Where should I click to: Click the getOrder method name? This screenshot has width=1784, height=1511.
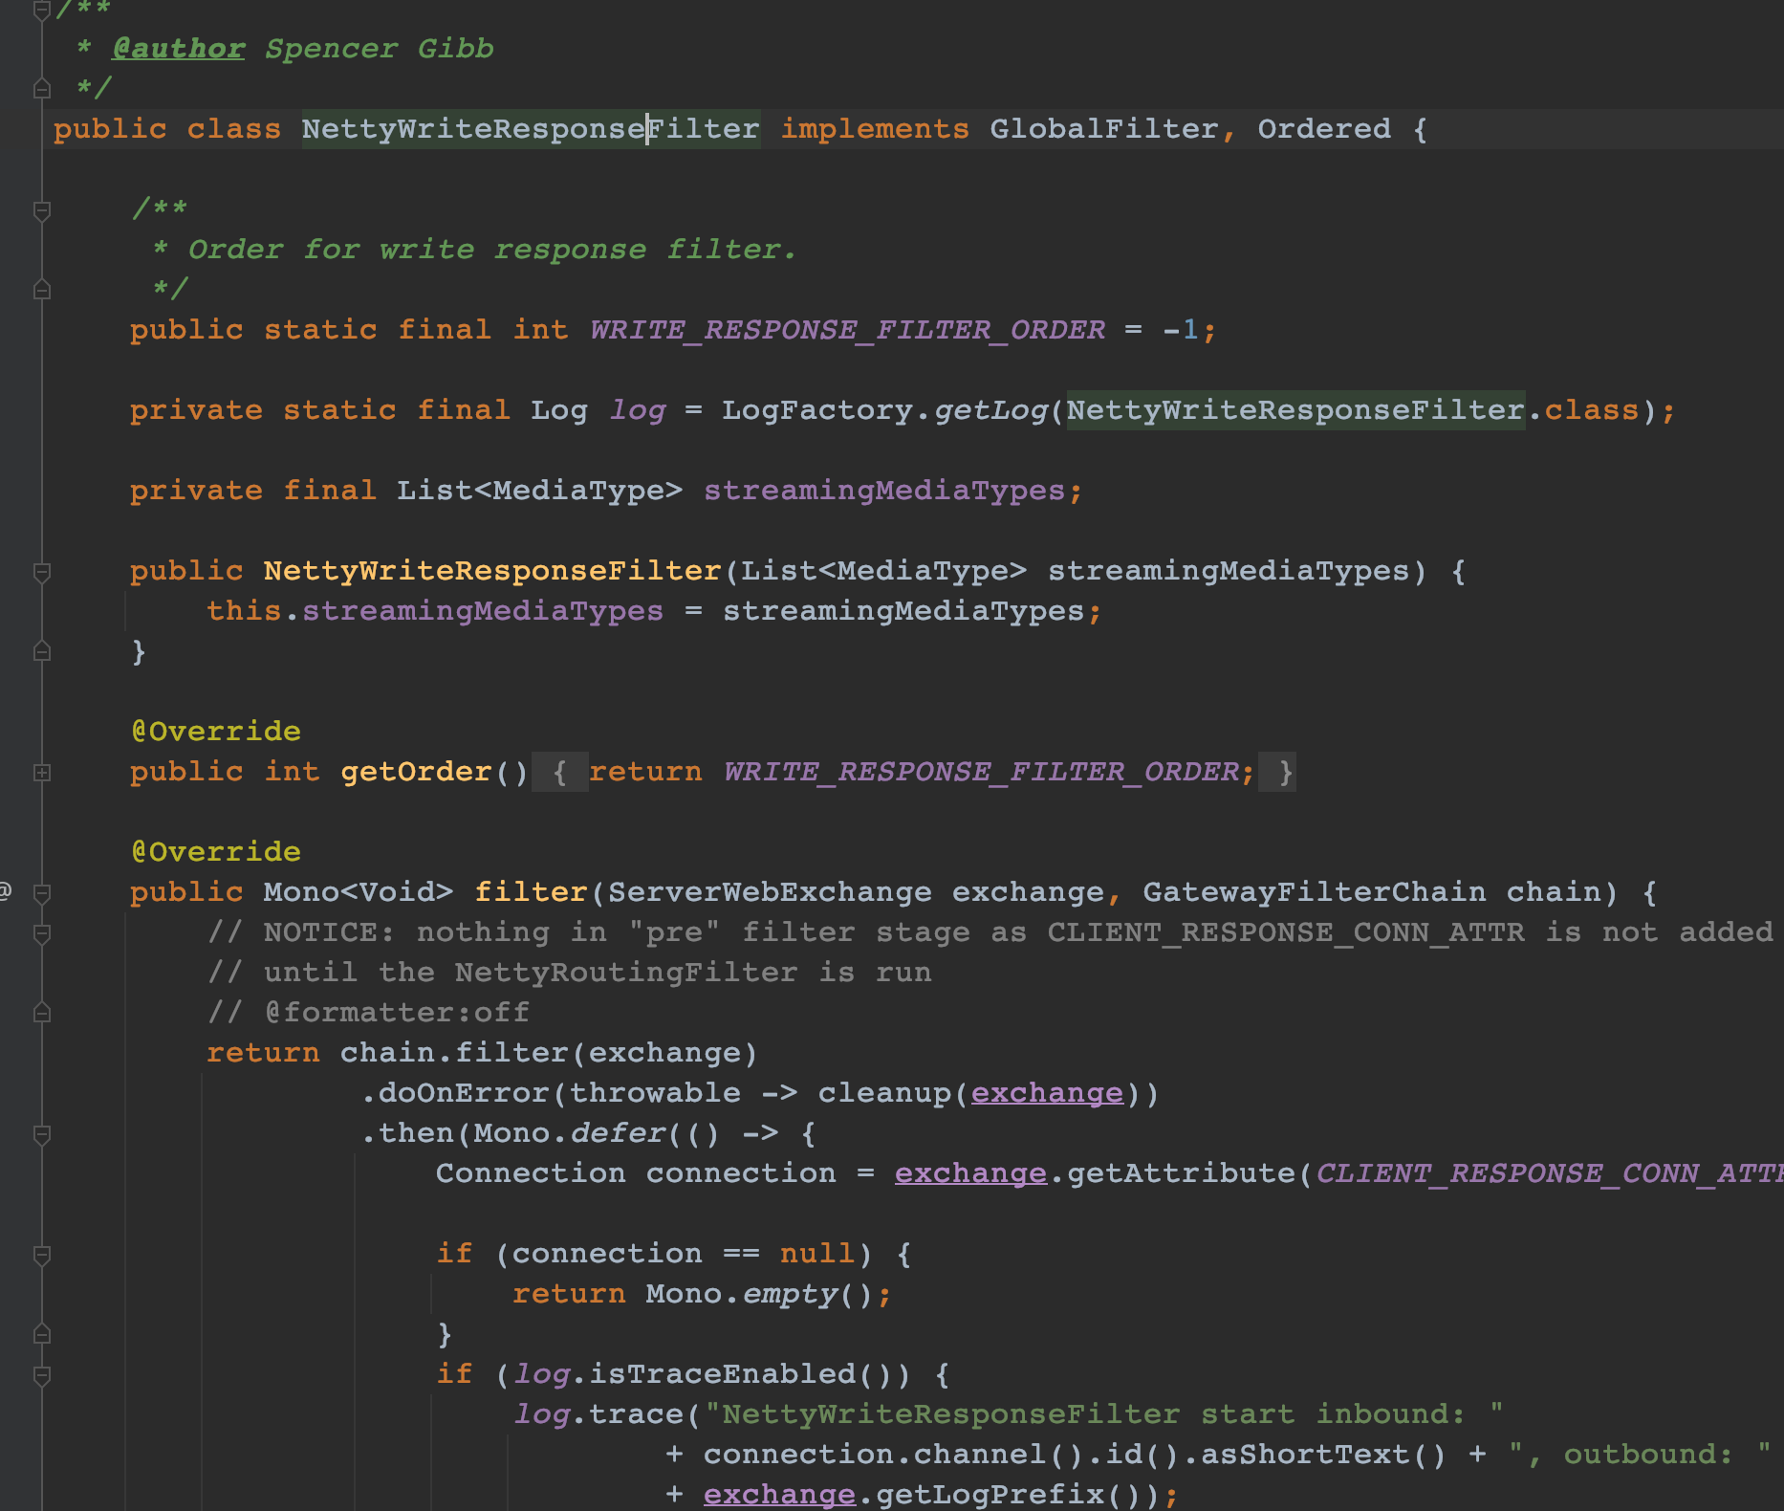(416, 772)
